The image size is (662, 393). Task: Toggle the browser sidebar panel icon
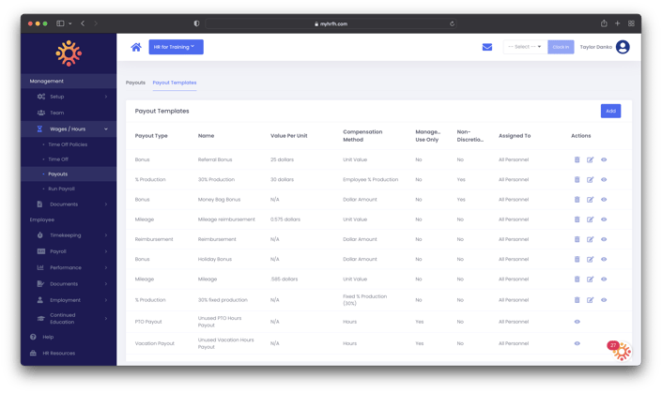[x=60, y=23]
